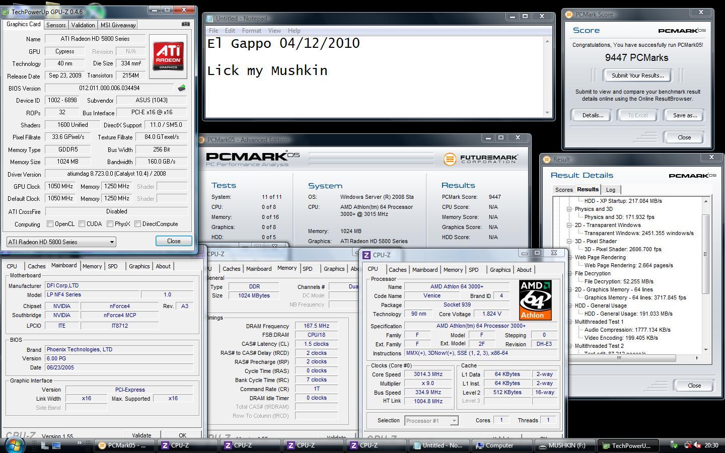Viewport: 725px width, 453px height.
Task: Open Notepad's File menu
Action: coord(213,31)
